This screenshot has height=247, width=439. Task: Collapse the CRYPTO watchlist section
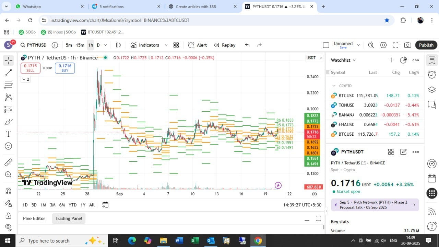[x=334, y=86]
